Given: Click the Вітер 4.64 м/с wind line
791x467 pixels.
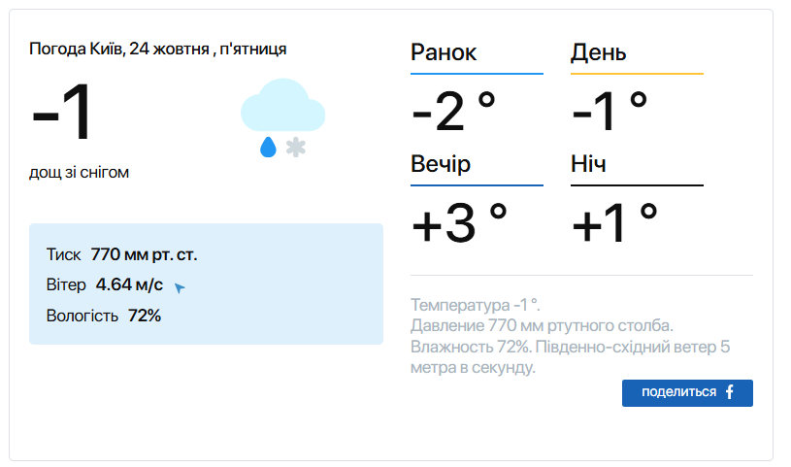Looking at the screenshot, I should click(104, 285).
